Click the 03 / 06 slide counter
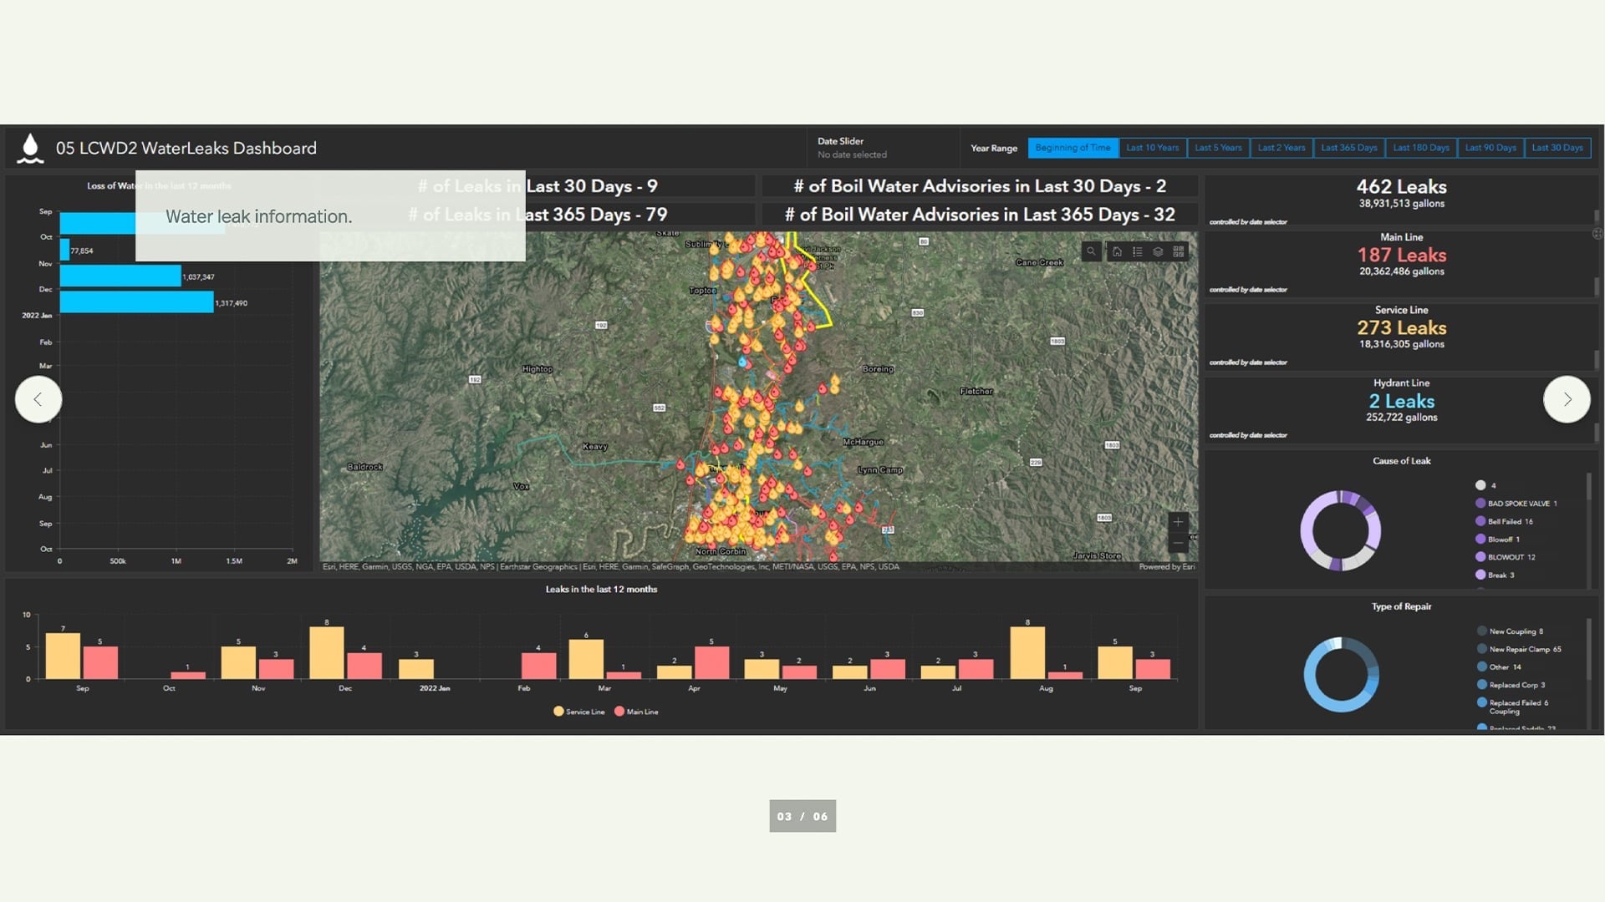 coord(802,816)
